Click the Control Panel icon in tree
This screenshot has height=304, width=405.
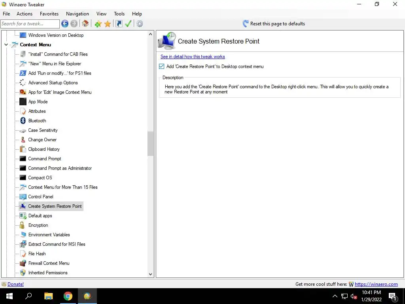(x=23, y=197)
